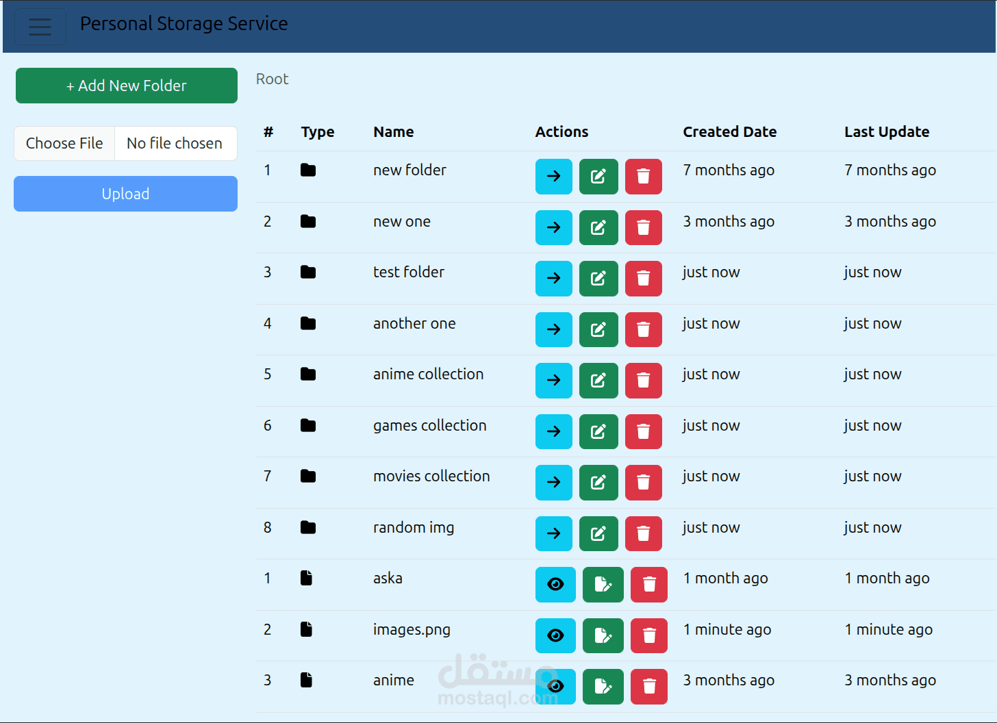Open the 'new one' folder arrow button
Screen dimensions: 997x723
(554, 227)
